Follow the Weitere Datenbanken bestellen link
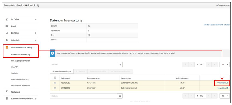This screenshot has height=105, width=232. [217, 25]
